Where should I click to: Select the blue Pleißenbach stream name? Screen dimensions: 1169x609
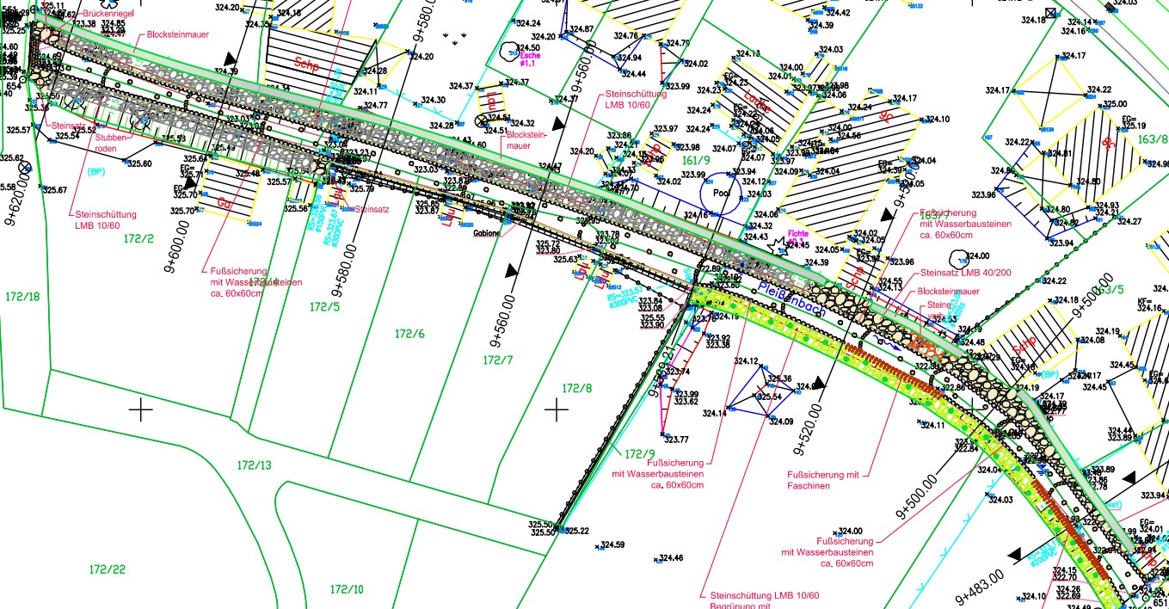791,300
